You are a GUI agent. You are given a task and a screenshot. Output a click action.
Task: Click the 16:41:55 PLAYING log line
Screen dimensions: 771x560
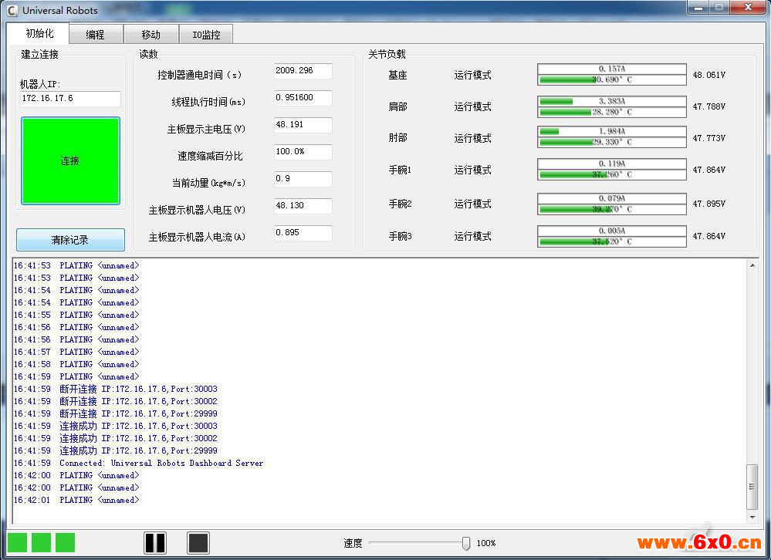[x=76, y=315]
